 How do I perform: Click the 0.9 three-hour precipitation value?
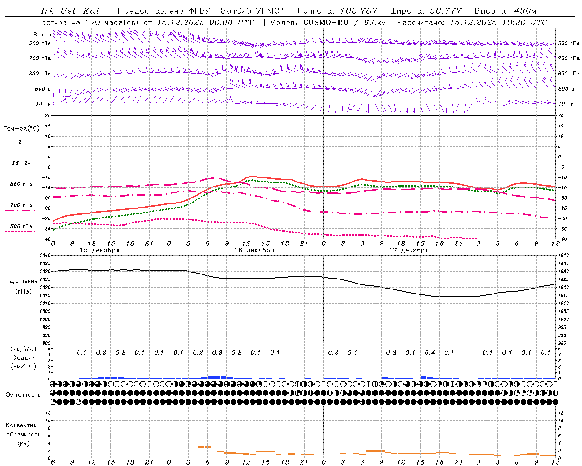(x=217, y=353)
